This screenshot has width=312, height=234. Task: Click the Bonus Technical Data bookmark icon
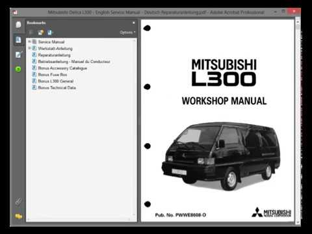point(34,87)
